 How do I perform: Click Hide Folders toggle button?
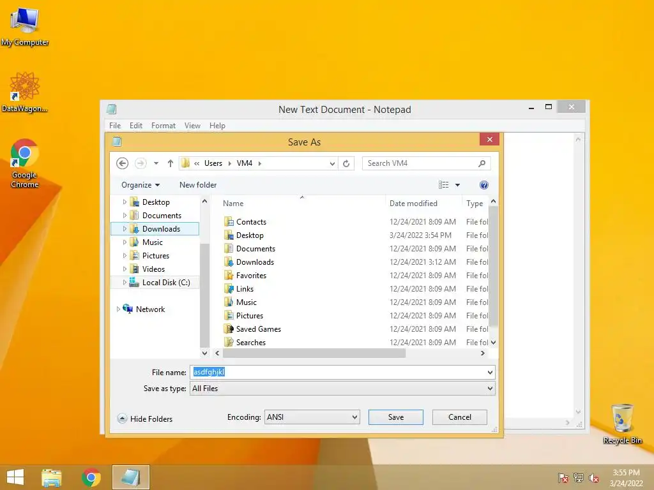[x=145, y=419]
